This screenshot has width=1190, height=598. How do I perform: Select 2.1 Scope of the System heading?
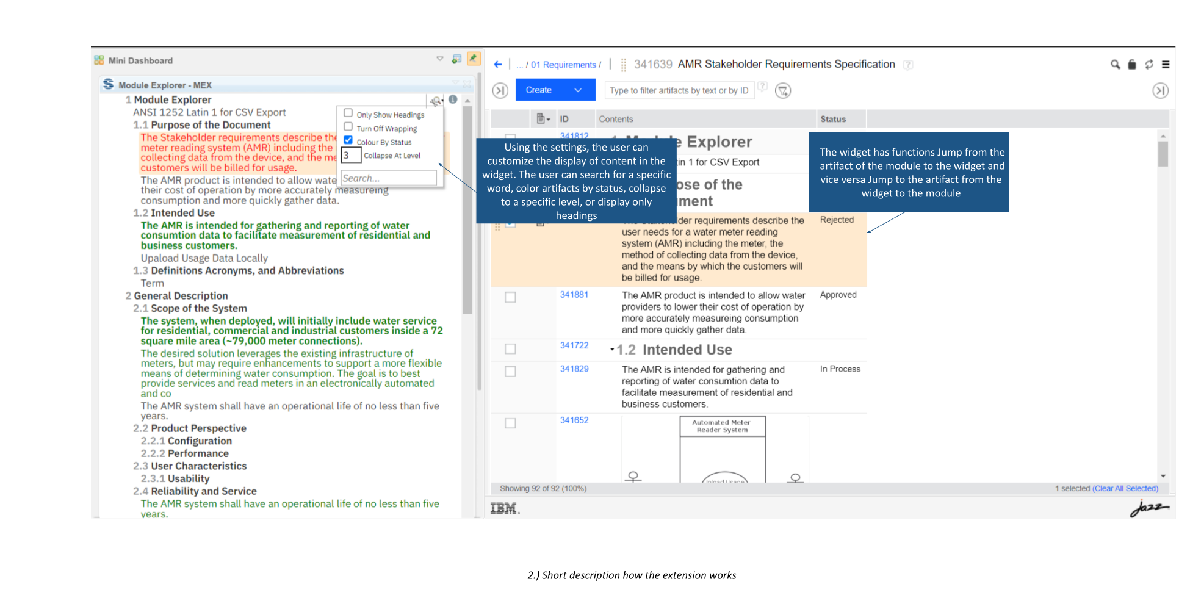190,309
